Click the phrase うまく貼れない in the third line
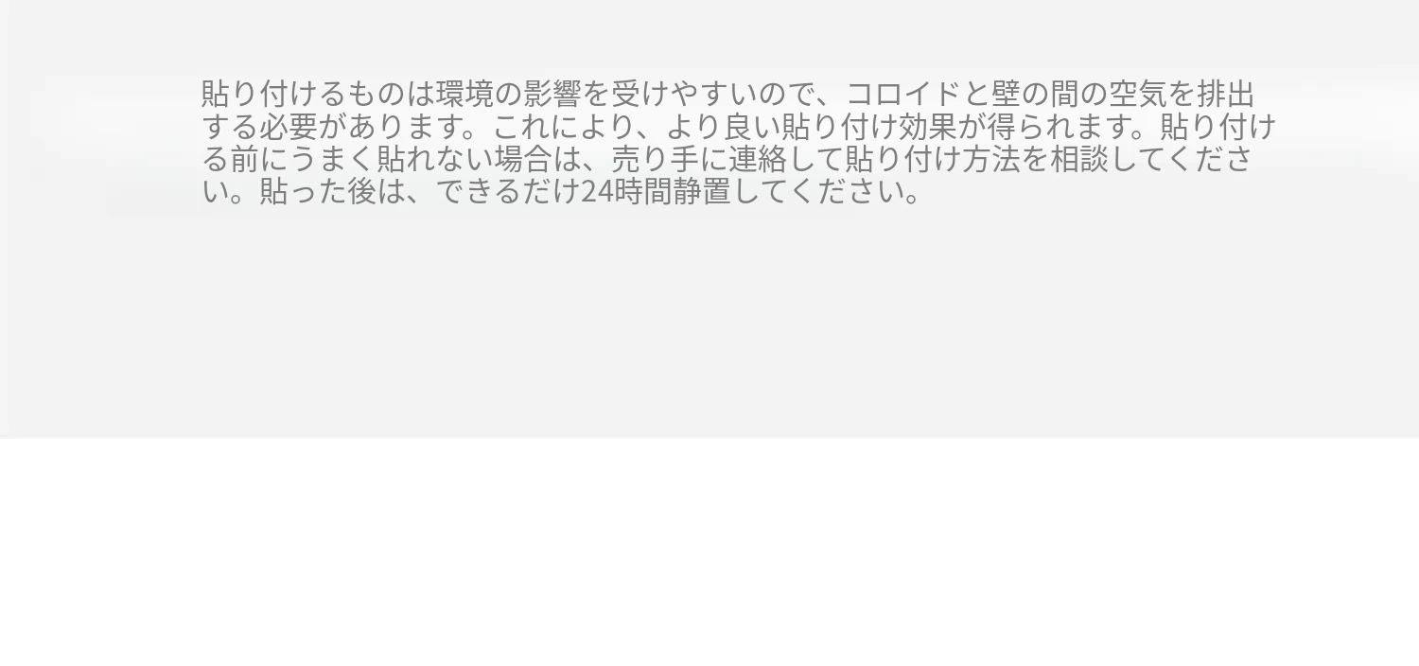The width and height of the screenshot is (1419, 666). [x=392, y=160]
